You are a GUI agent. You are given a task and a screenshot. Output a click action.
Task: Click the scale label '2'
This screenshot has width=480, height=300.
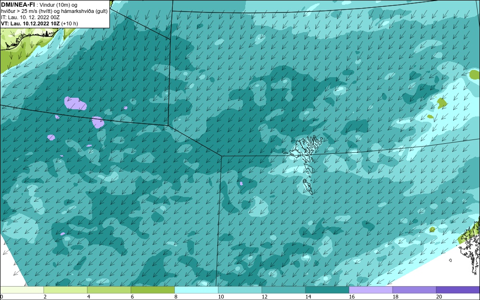coord(45,297)
